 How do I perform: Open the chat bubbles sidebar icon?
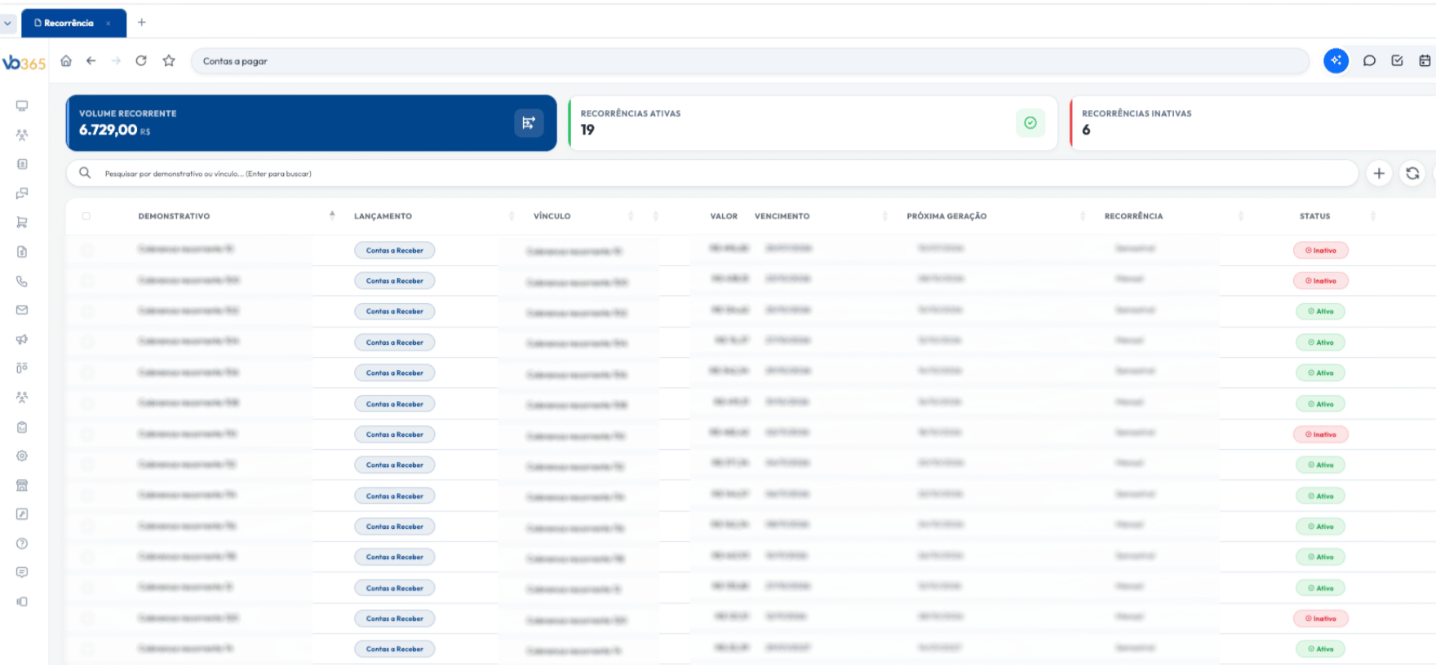22,193
